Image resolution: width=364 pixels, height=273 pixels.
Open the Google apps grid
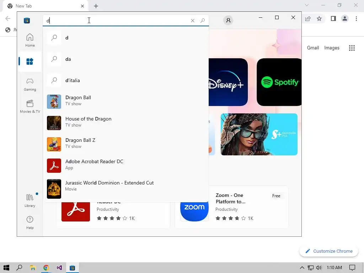[352, 48]
